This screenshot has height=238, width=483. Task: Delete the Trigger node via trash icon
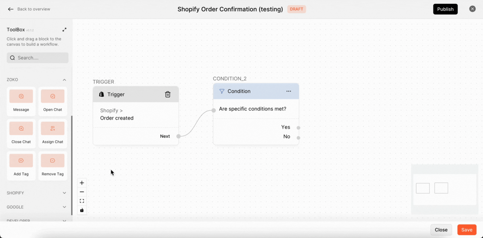tap(168, 94)
